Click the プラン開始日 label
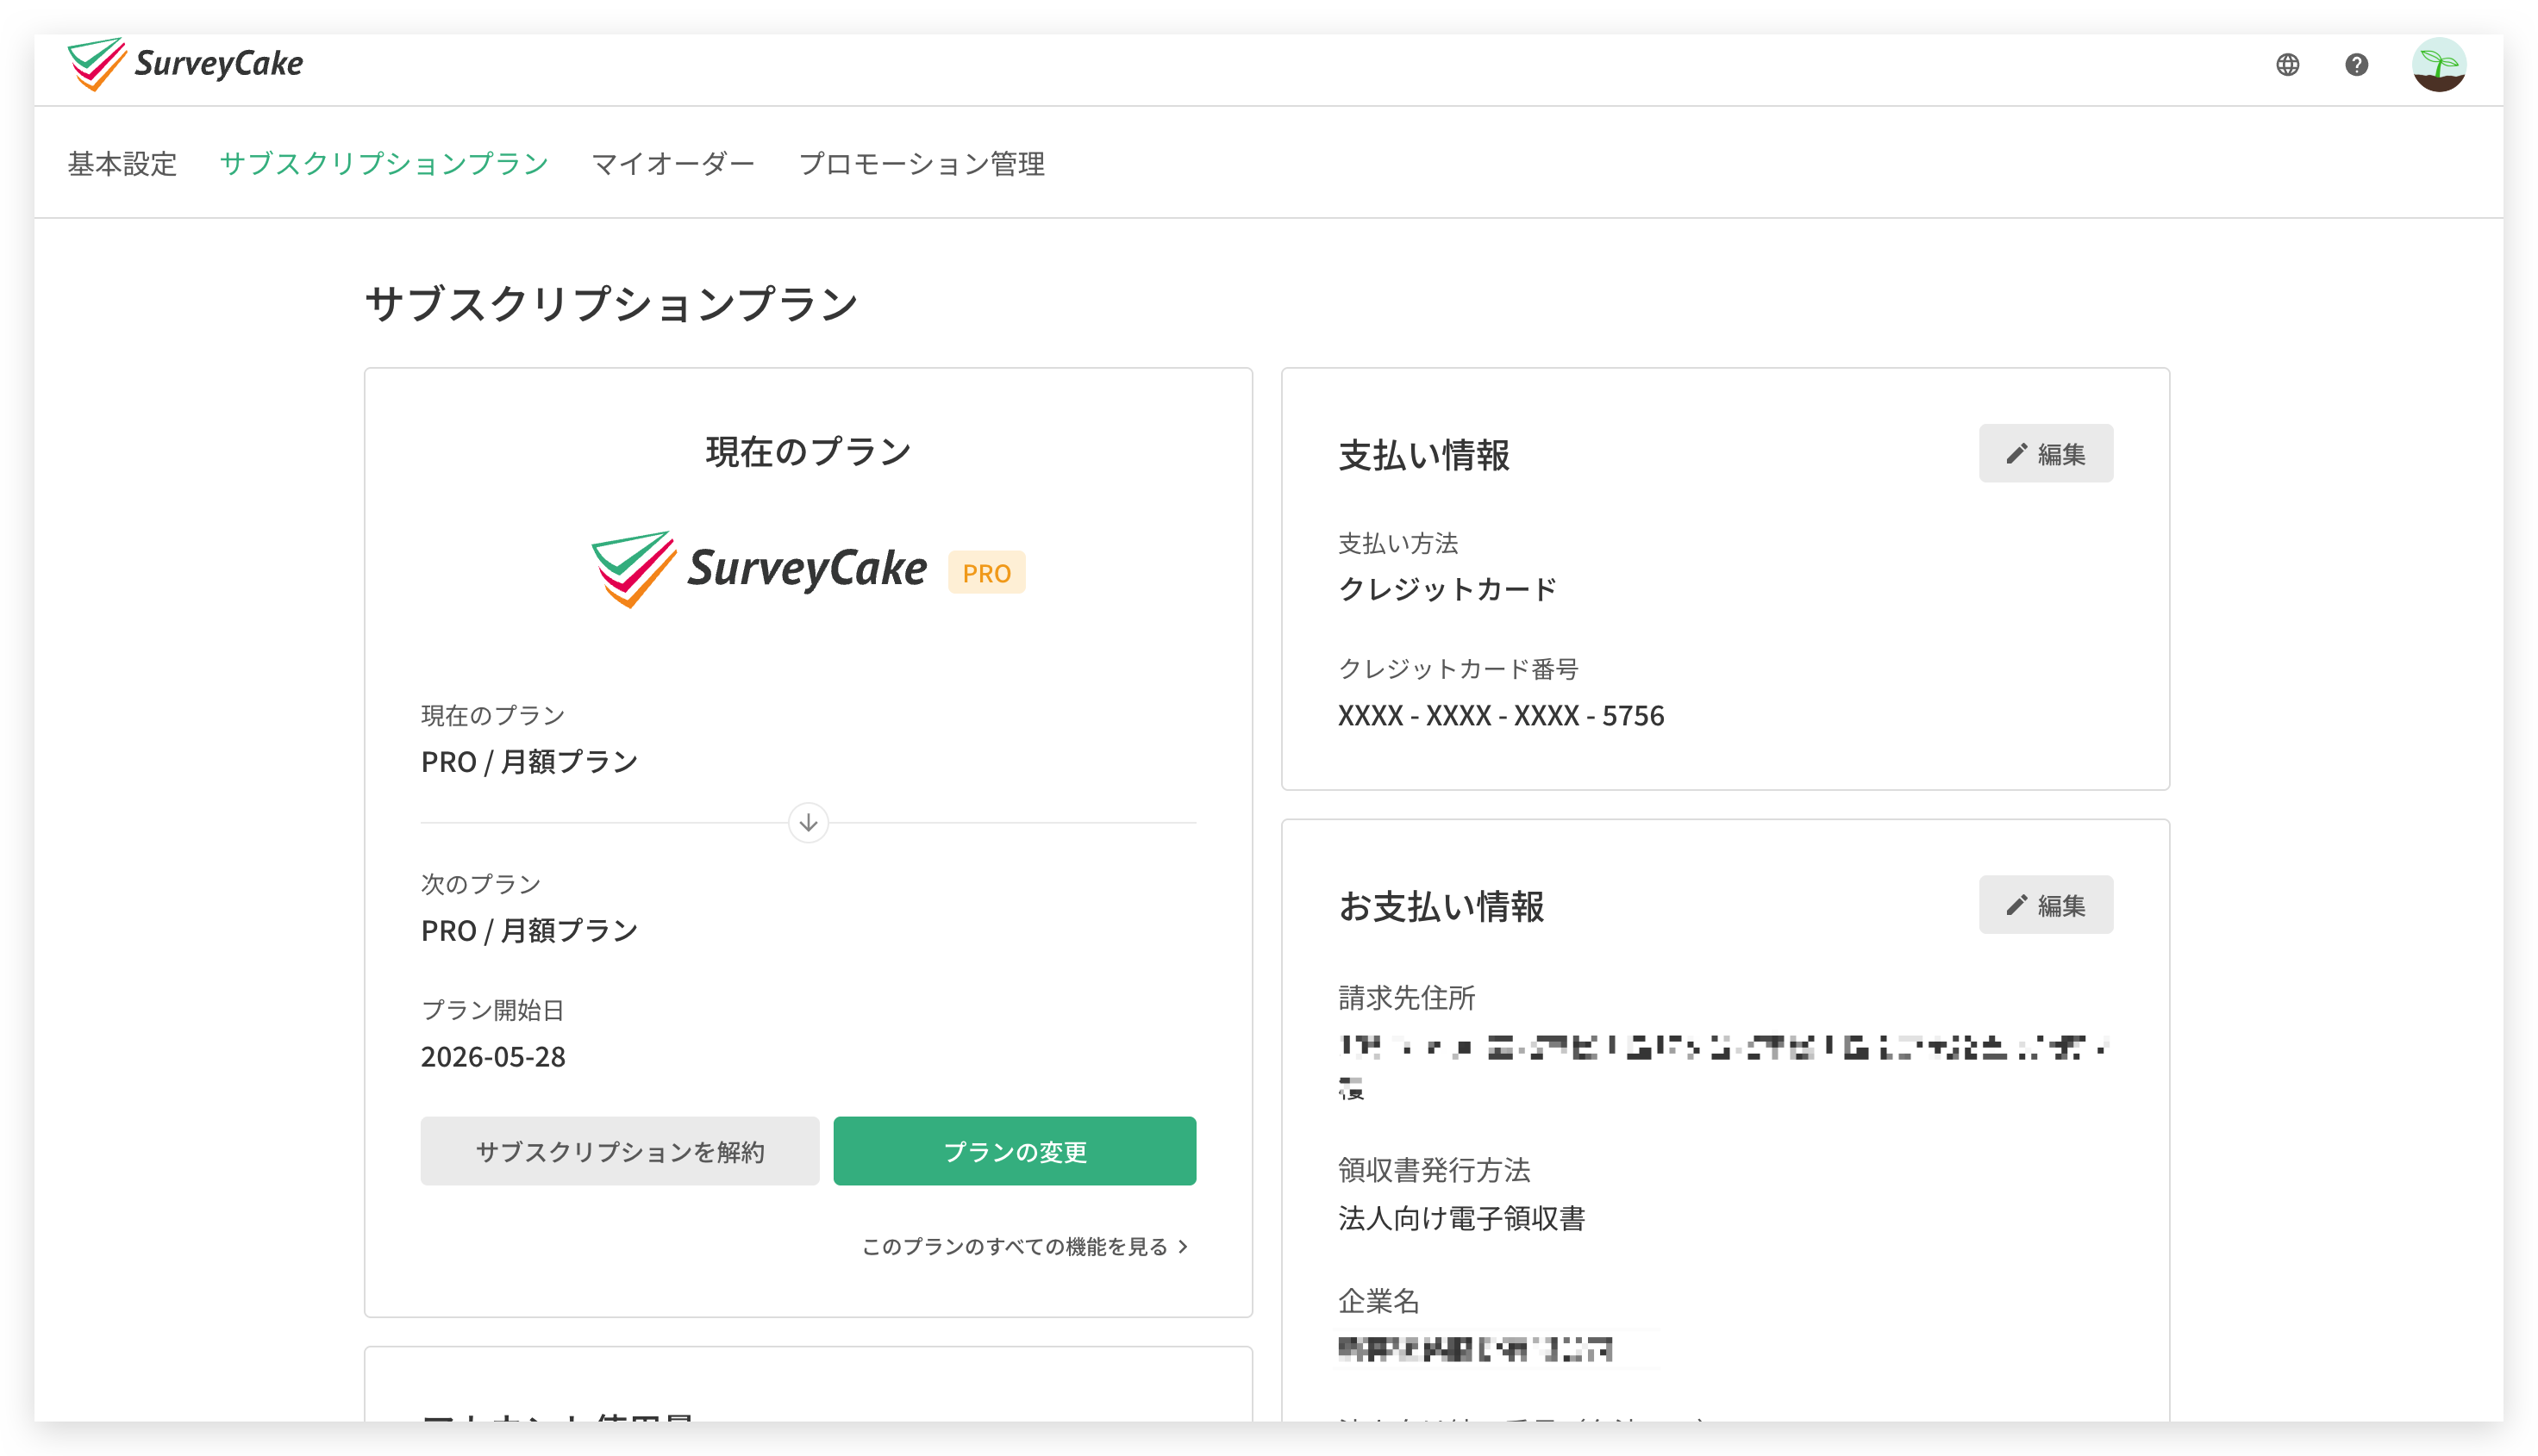The width and height of the screenshot is (2538, 1456). coord(492,1010)
